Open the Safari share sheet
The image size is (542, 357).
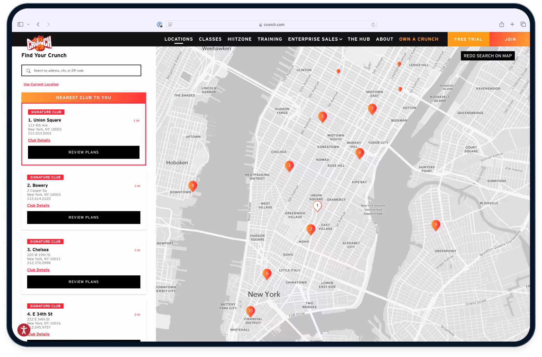click(x=502, y=24)
